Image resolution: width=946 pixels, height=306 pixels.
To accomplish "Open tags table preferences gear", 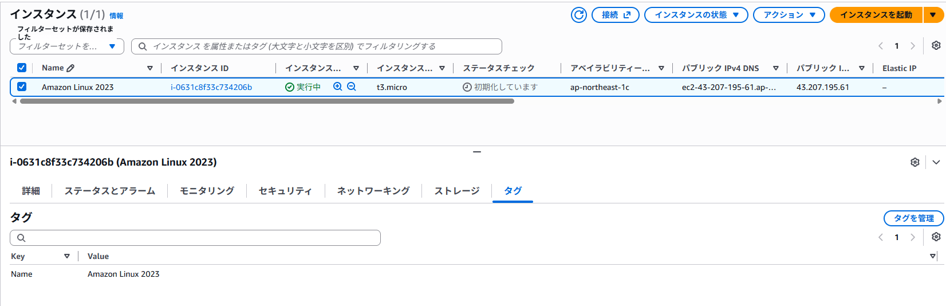I will (x=936, y=237).
